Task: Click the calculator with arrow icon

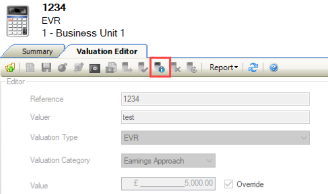Action: pyautogui.click(x=127, y=68)
